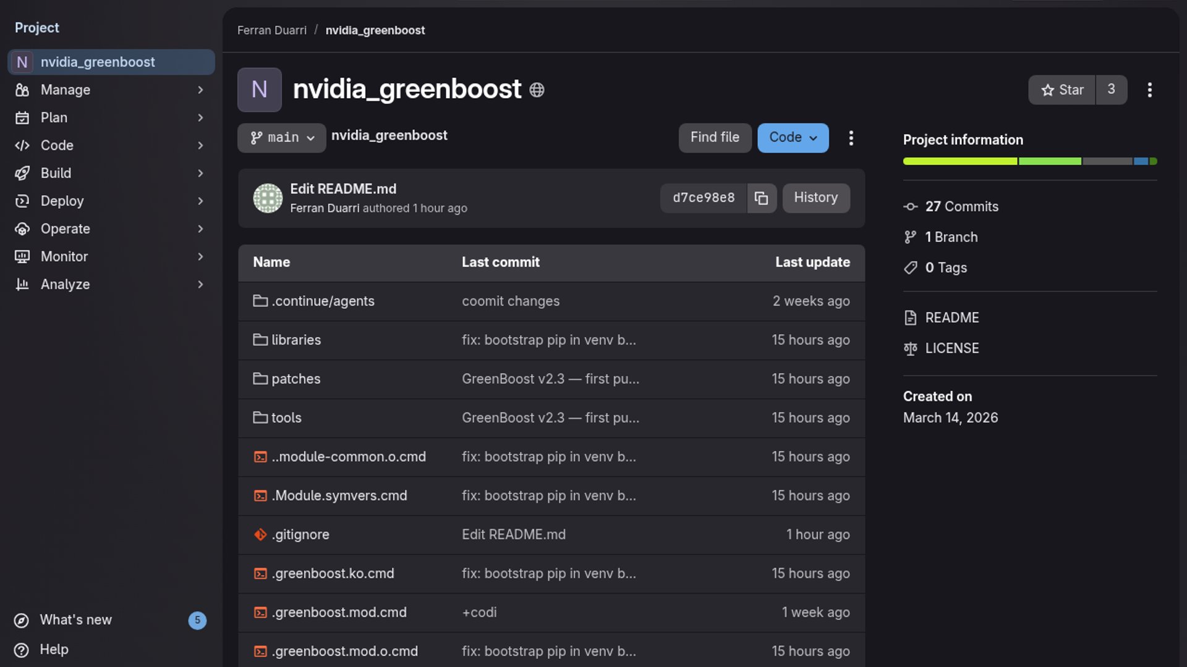Screen dimensions: 1187x667
Task: Open project actions kebab menu beside Star
Action: tap(1149, 90)
